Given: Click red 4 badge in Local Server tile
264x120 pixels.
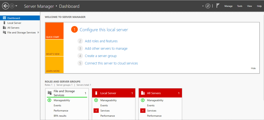Looking at the screenshot, I should 96,111.
